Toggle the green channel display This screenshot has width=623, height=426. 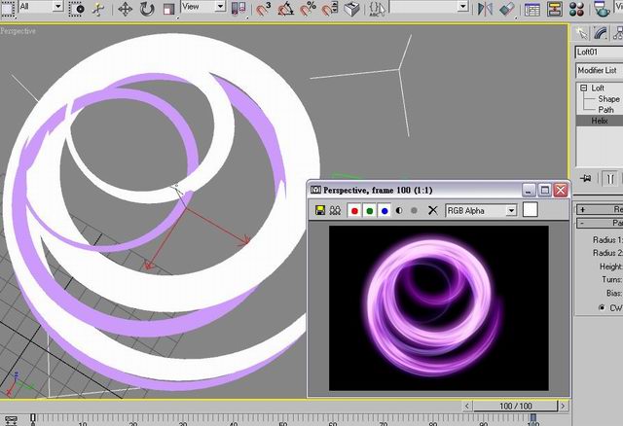coord(370,211)
